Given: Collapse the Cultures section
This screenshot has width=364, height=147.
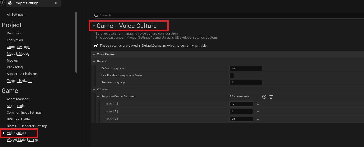Looking at the screenshot, I should click(94, 90).
